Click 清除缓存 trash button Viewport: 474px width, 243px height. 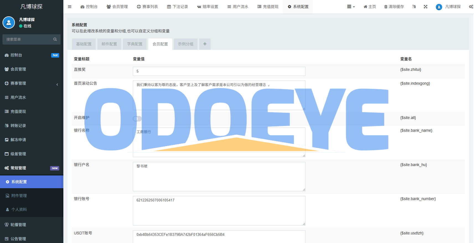(394, 7)
